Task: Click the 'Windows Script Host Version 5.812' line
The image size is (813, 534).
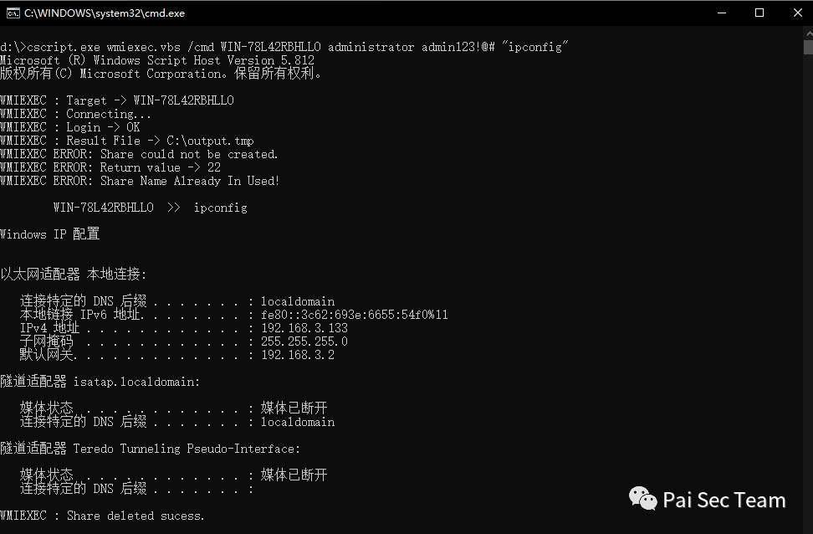Action: click(x=157, y=60)
